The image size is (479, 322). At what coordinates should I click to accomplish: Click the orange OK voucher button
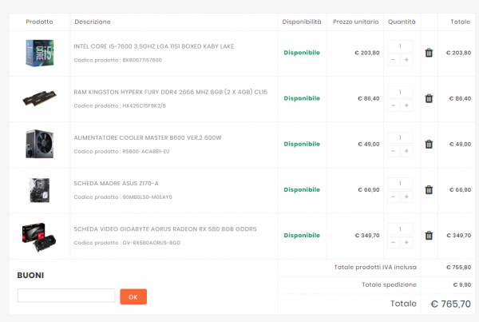pyautogui.click(x=133, y=296)
